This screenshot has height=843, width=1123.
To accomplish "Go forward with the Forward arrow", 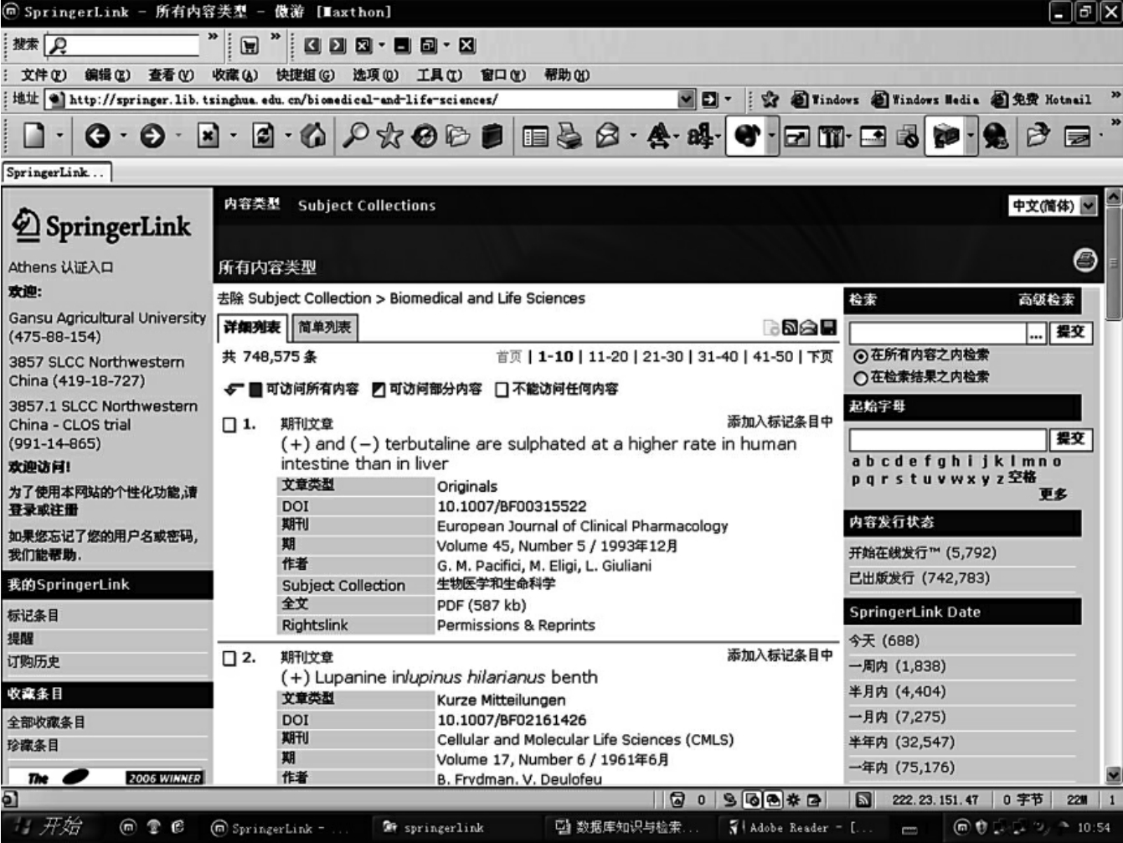I will point(152,136).
